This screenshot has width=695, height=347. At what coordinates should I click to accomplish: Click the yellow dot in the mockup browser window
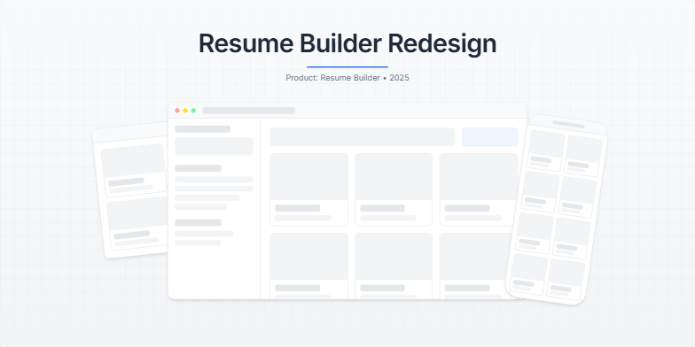pos(185,110)
